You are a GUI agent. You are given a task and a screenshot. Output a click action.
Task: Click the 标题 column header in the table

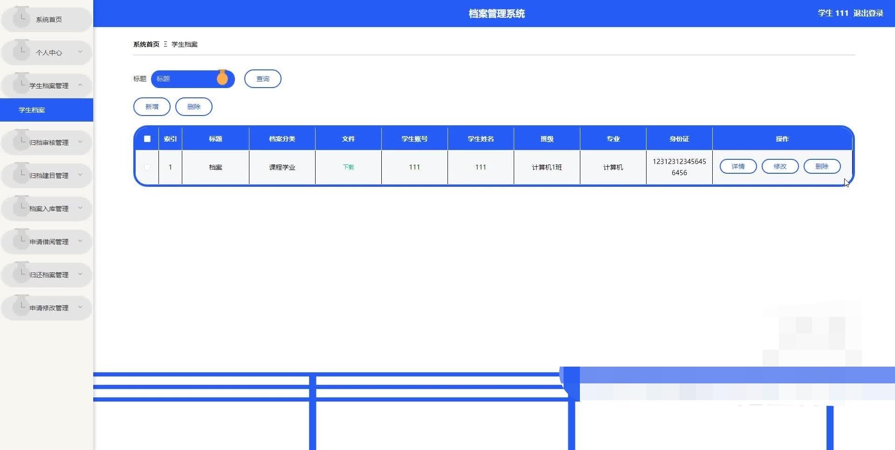coord(215,139)
